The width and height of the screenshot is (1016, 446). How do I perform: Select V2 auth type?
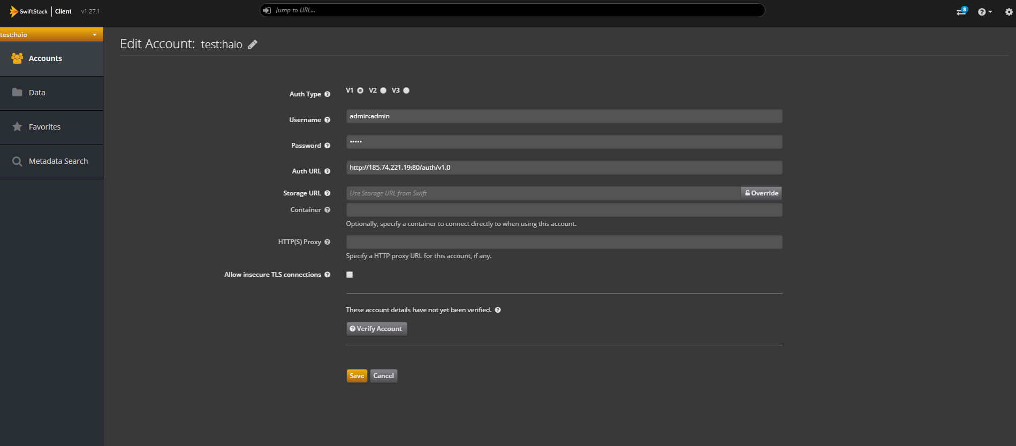tap(383, 90)
